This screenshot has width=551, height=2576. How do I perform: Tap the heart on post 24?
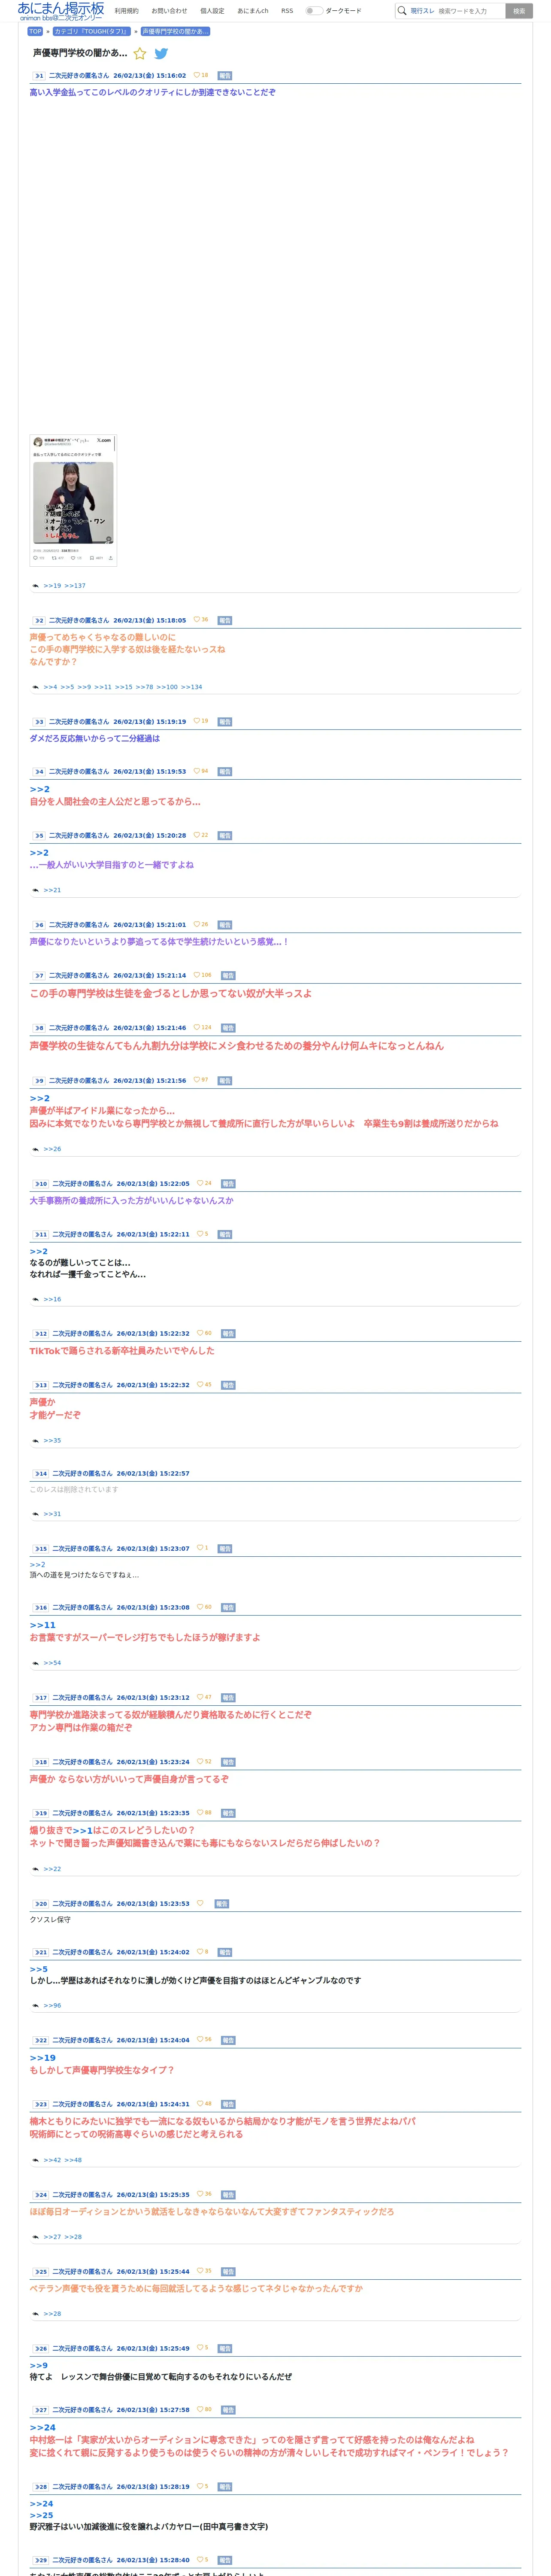tap(200, 2194)
